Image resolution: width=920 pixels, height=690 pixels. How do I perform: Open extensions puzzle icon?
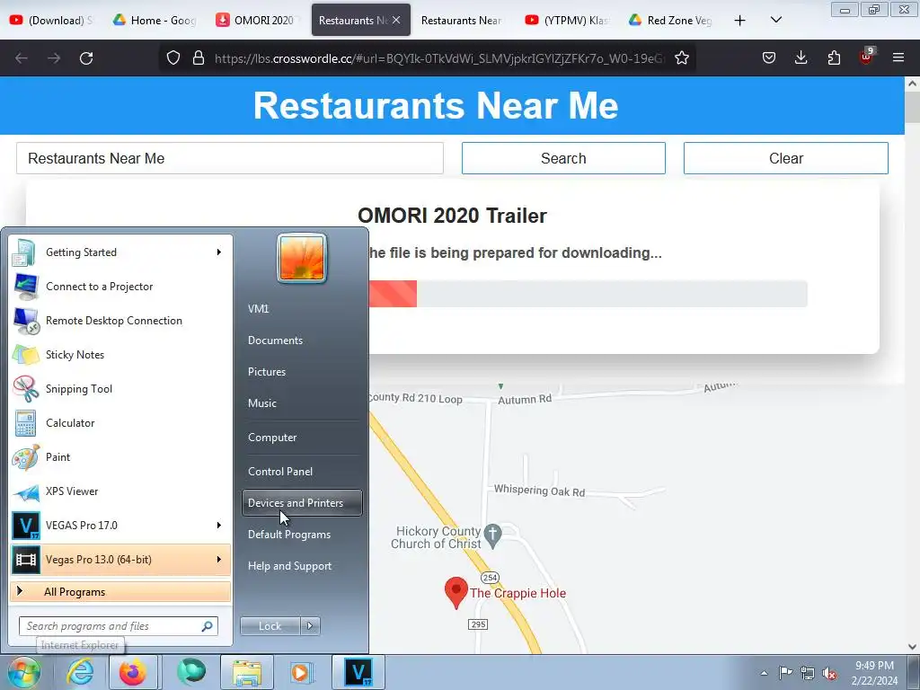(834, 58)
